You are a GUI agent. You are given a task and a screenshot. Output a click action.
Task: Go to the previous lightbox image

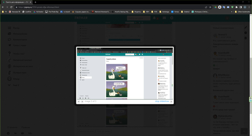(x=79, y=101)
